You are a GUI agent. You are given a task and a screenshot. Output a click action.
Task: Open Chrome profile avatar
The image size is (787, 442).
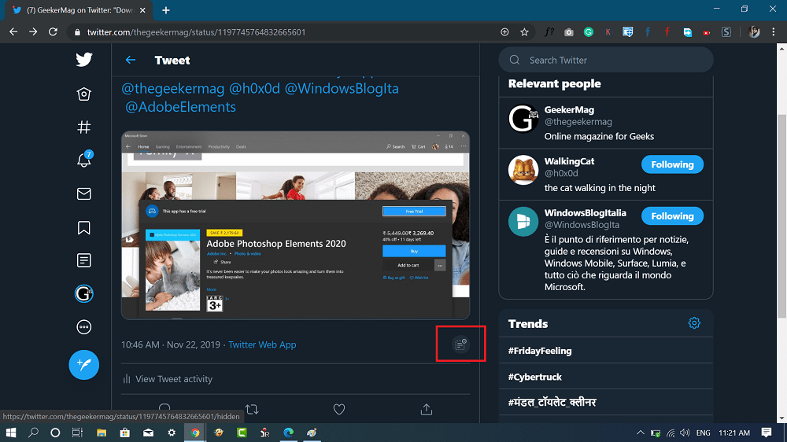point(754,32)
